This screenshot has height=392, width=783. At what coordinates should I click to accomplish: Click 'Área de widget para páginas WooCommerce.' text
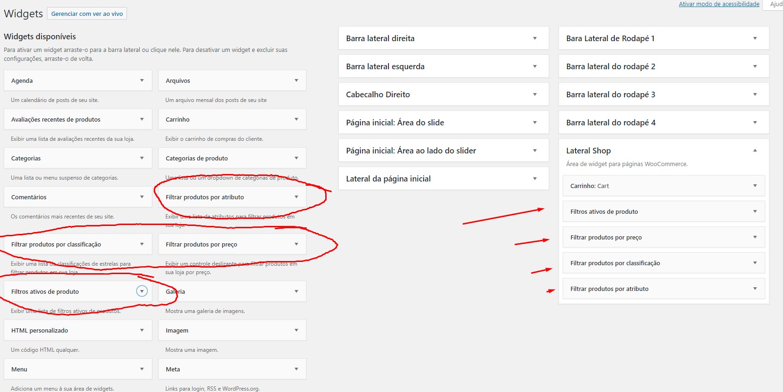[x=627, y=164]
